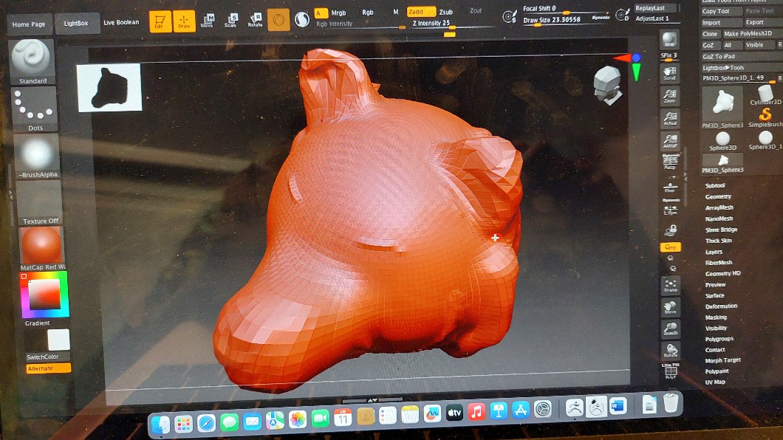Toggle the Mrgb paint mode
Image resolution: width=783 pixels, height=440 pixels.
338,13
